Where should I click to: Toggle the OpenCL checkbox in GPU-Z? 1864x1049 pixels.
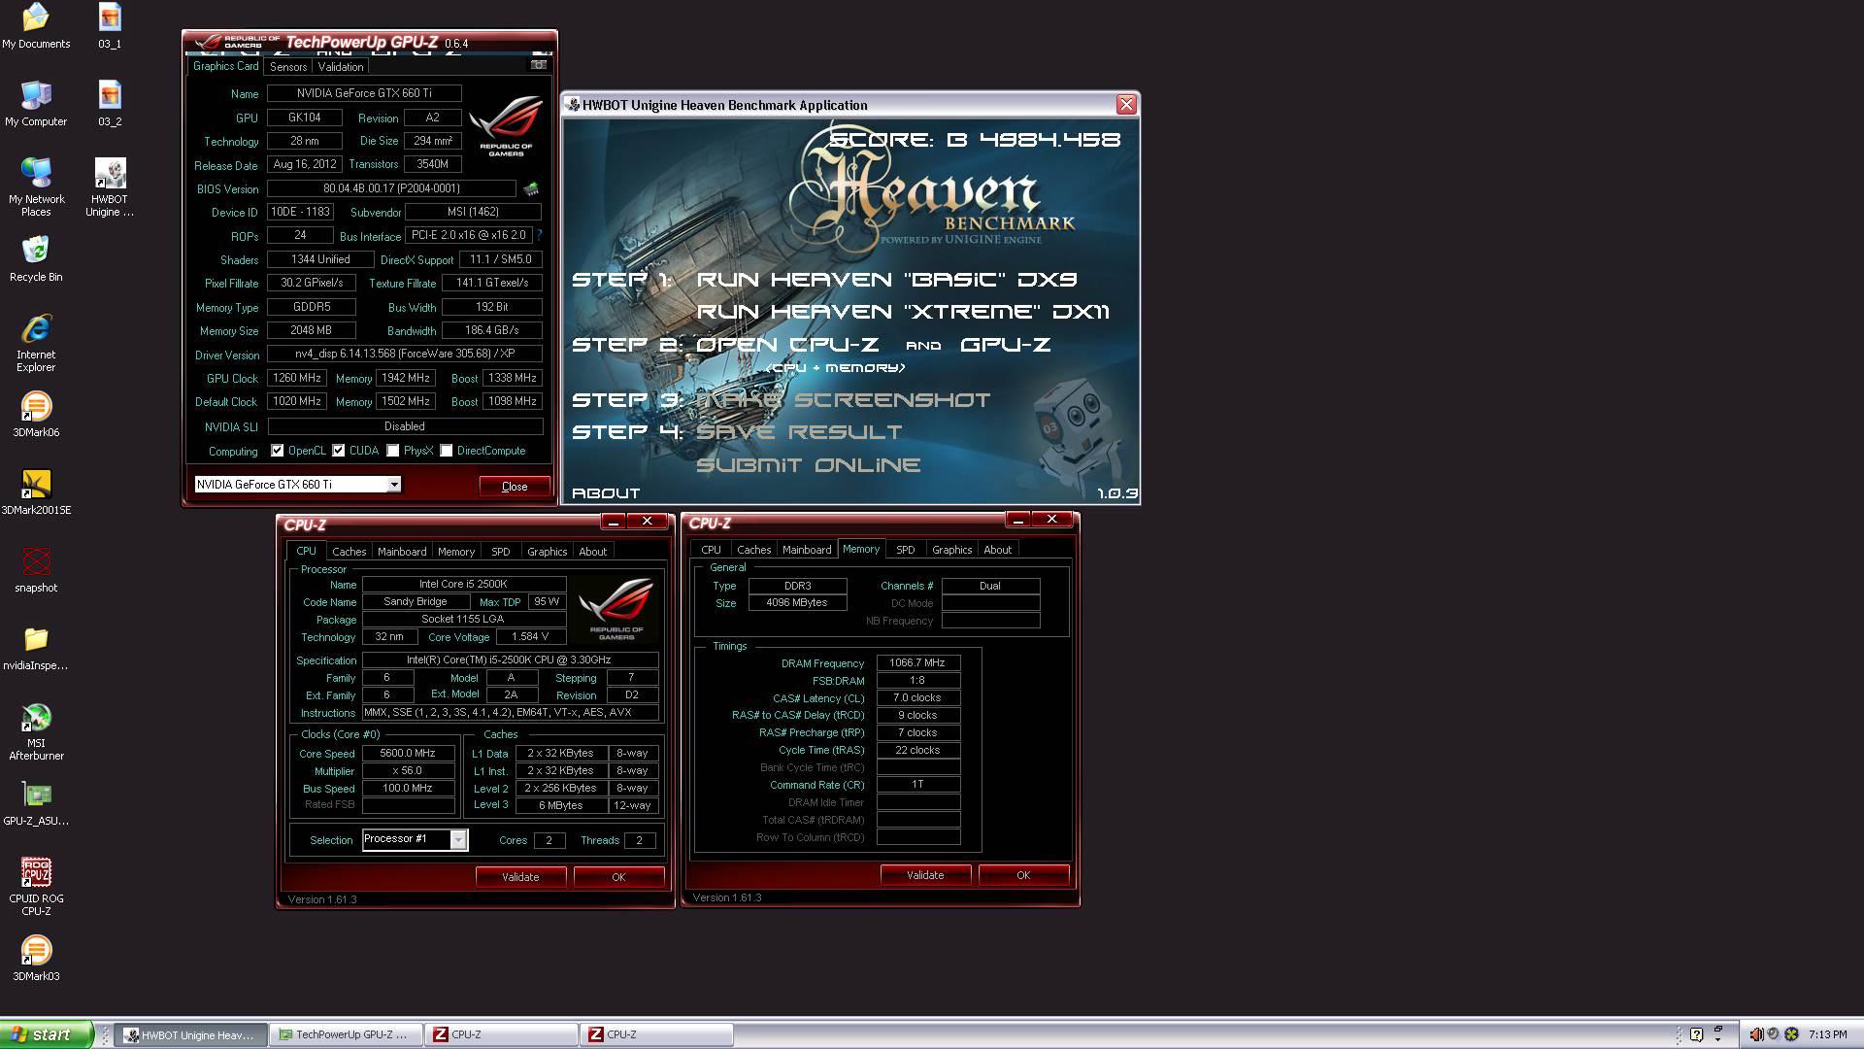(x=278, y=451)
